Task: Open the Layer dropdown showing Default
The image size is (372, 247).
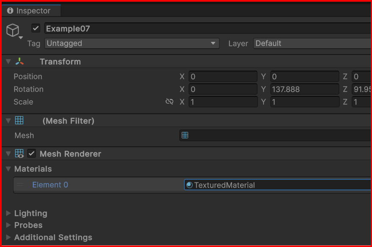Action: click(x=312, y=43)
